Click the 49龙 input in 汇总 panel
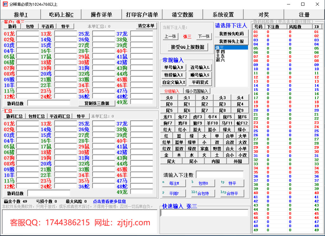325x236 pixels. click(142, 192)
